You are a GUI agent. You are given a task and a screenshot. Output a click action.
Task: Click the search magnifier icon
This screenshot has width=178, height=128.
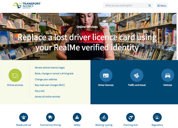pos(149,5)
